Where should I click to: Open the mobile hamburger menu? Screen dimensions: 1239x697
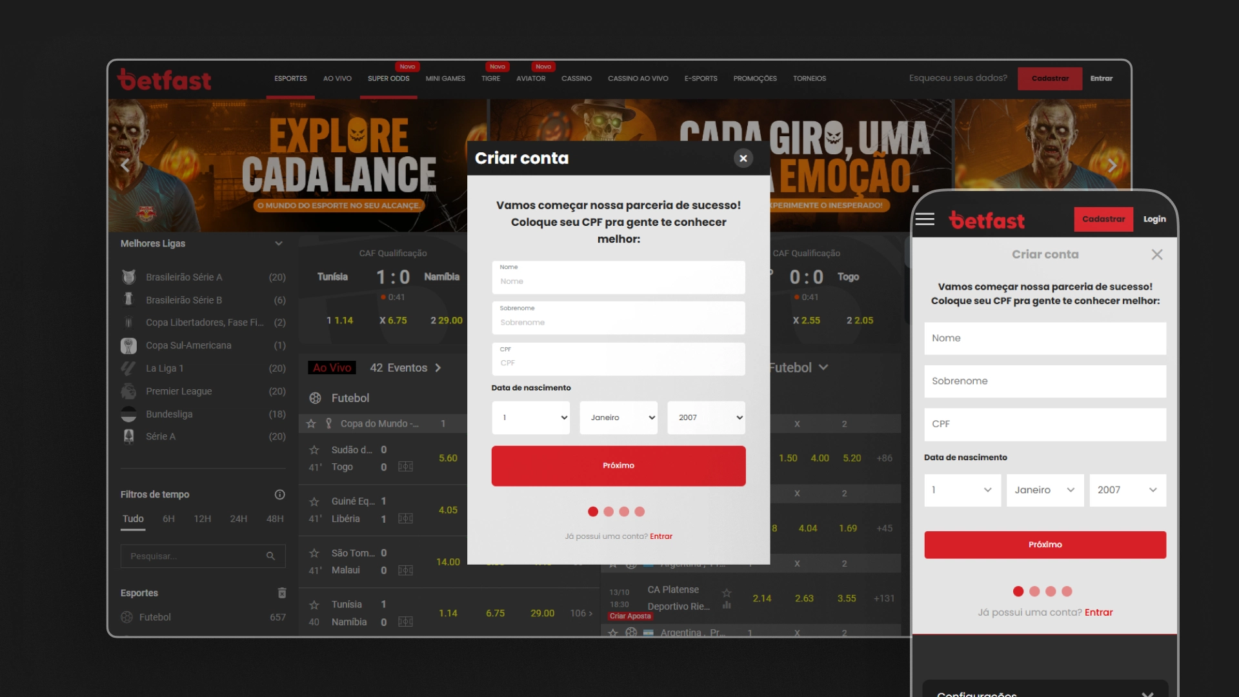tap(925, 219)
